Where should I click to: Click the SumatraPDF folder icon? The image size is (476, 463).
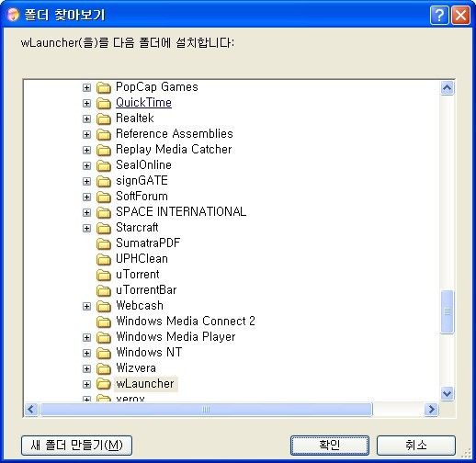(x=104, y=243)
